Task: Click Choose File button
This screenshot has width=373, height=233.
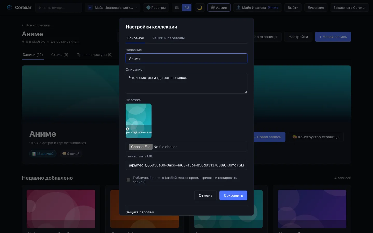Action: pos(141,147)
